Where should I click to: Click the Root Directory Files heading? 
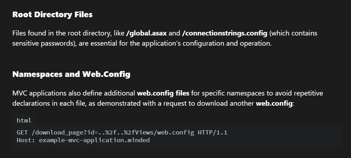click(52, 15)
